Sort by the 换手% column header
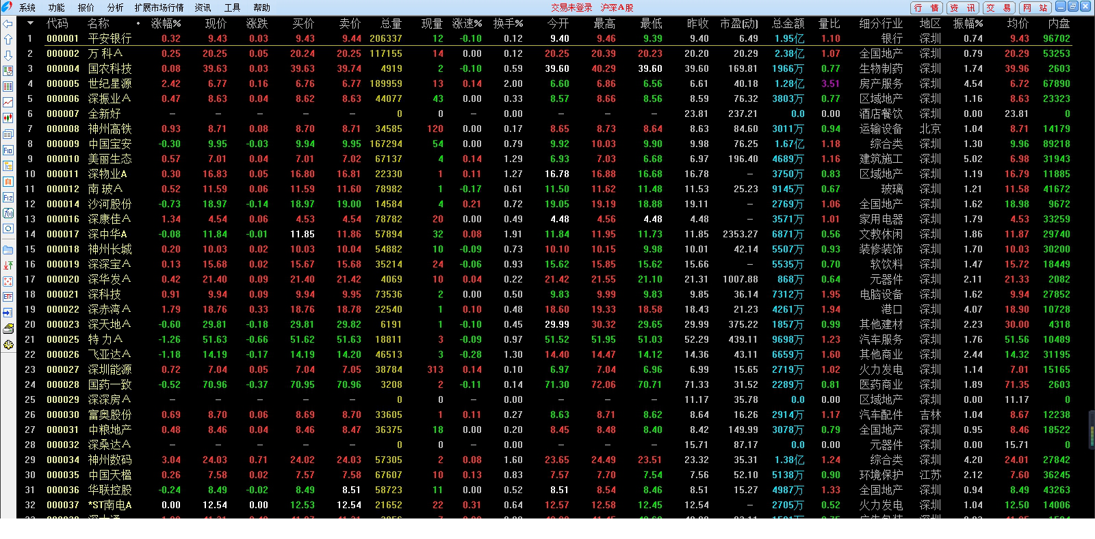The height and width of the screenshot is (539, 1095). pyautogui.click(x=508, y=23)
